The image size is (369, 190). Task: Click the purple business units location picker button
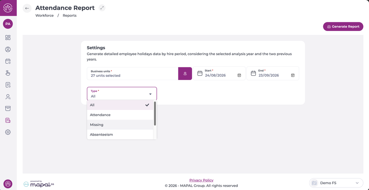[x=185, y=74]
